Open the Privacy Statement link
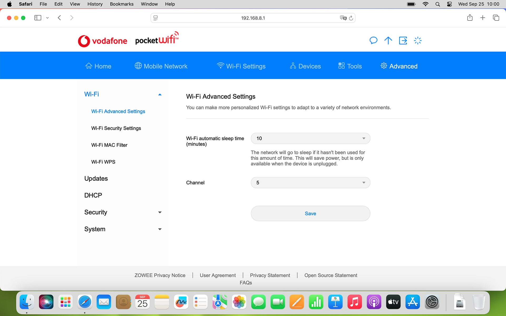Screen dimensions: 506x316 coord(270,275)
